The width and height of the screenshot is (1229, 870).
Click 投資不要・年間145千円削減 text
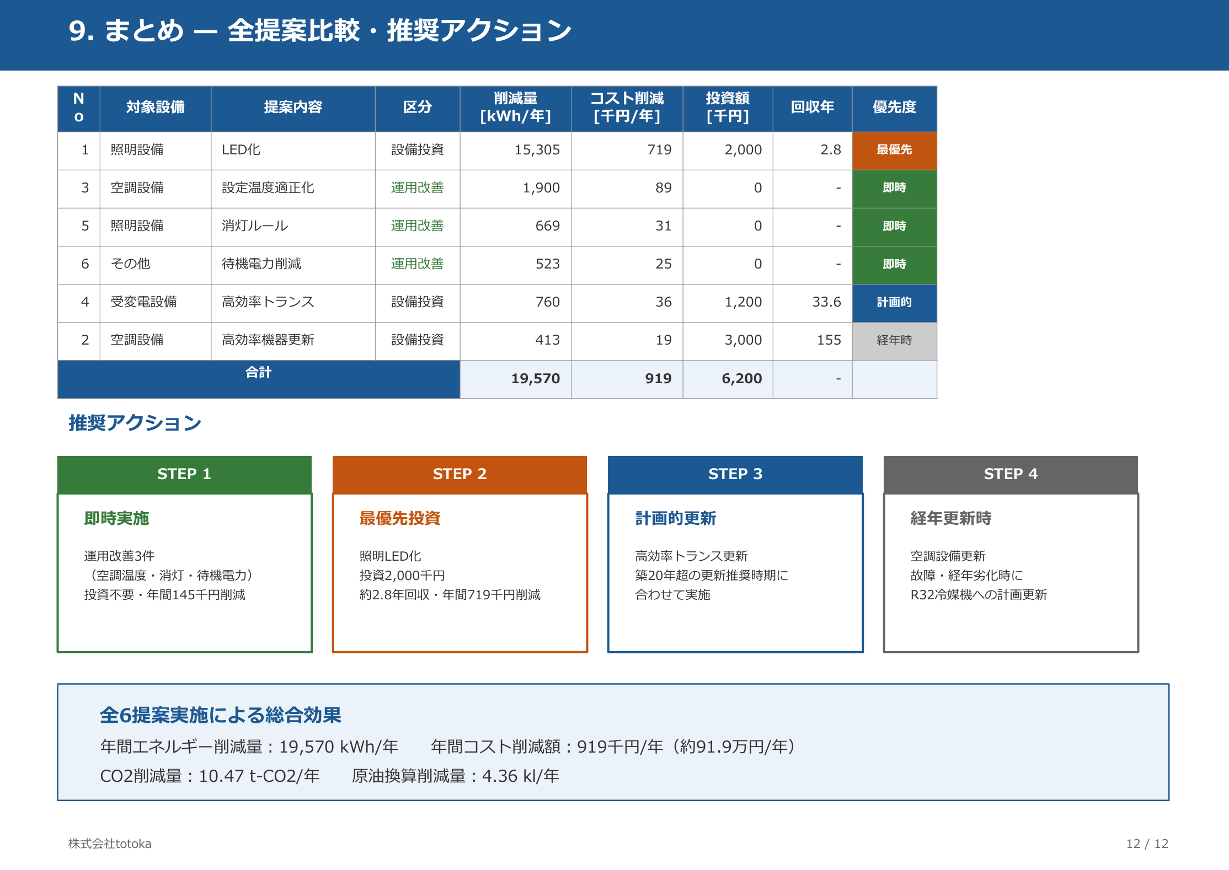coord(164,595)
